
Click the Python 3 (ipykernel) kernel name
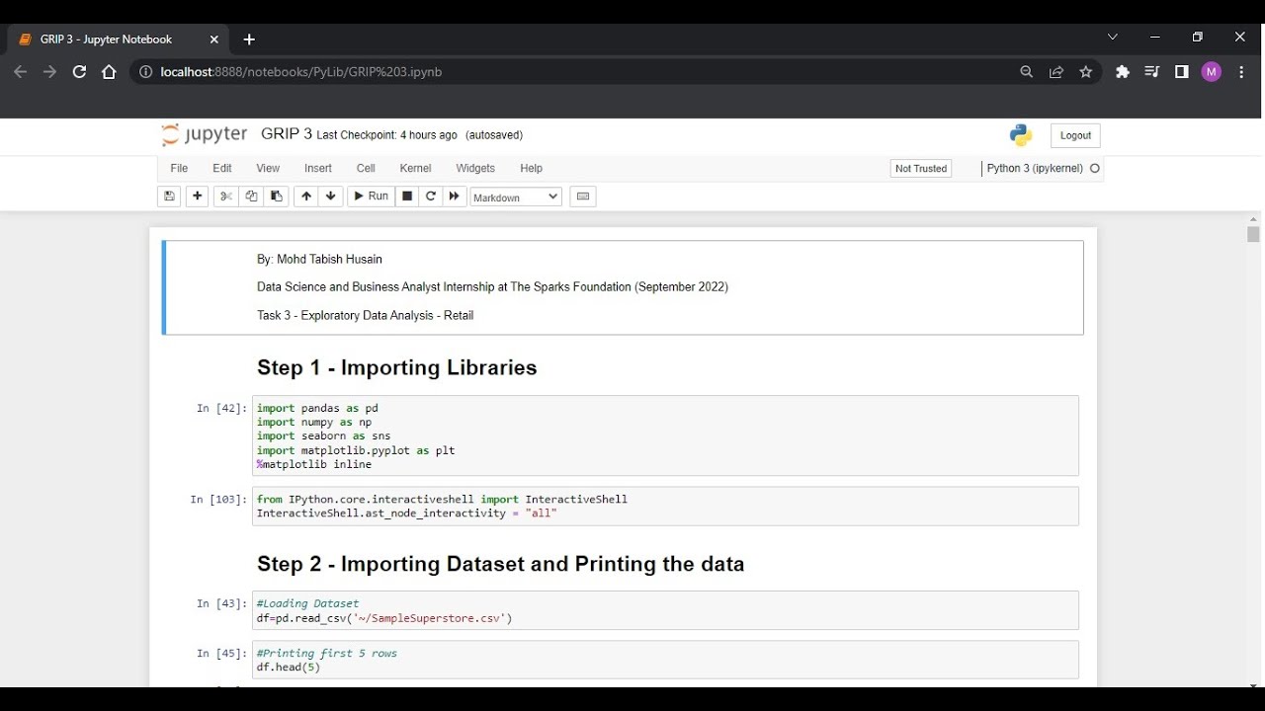tap(1035, 169)
